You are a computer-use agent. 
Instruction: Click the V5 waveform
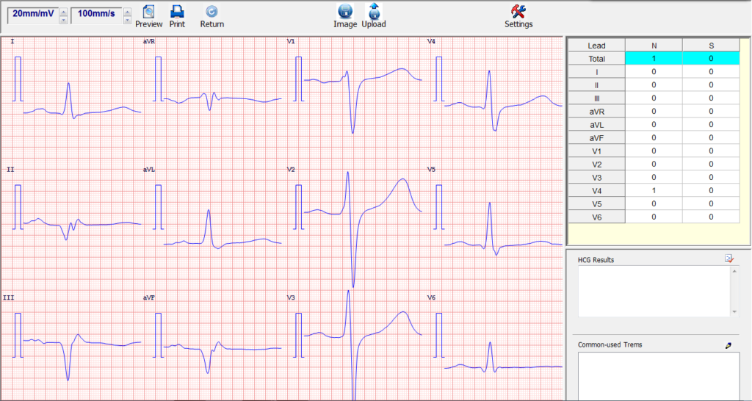[503, 229]
